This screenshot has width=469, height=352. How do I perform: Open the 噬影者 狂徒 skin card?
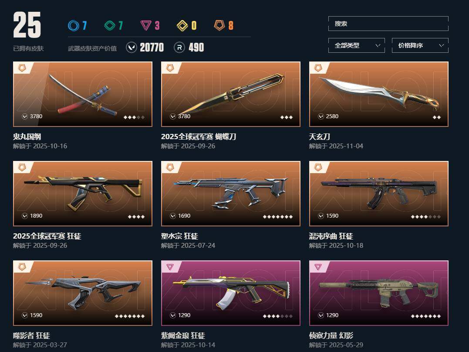83,293
